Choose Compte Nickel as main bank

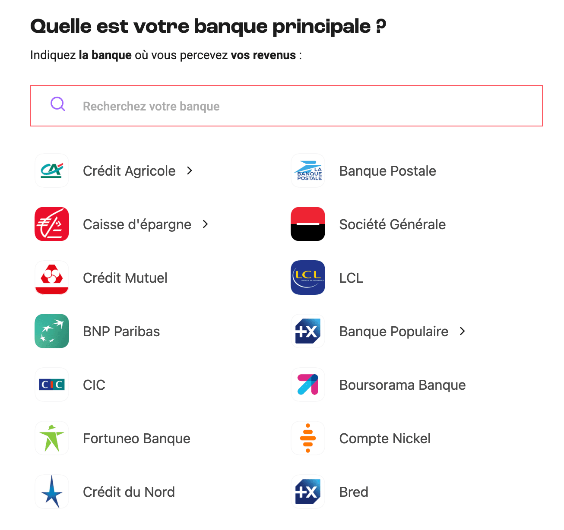click(x=385, y=438)
